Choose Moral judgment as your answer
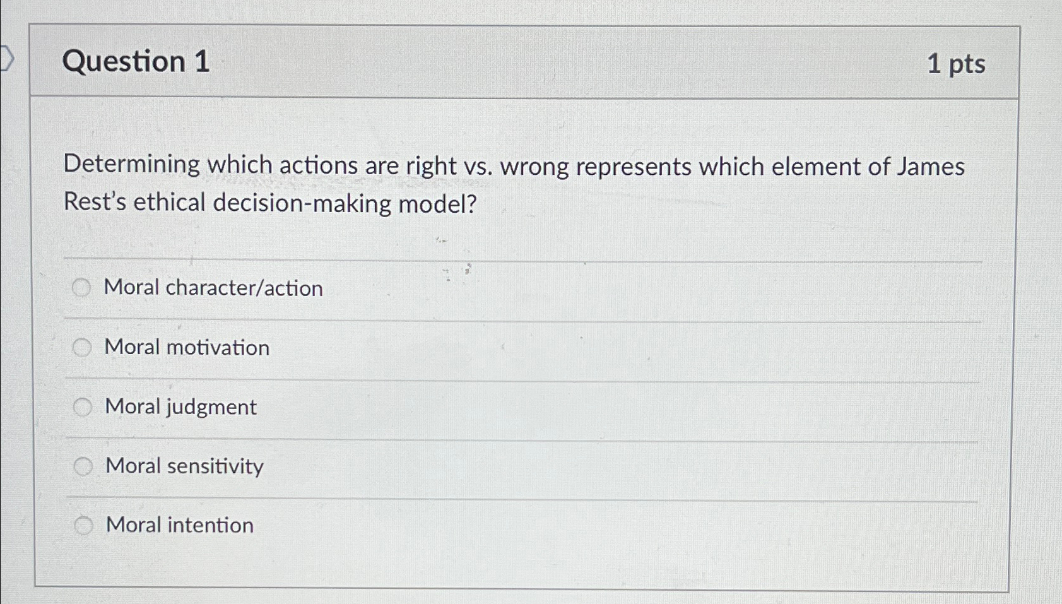 pos(82,407)
